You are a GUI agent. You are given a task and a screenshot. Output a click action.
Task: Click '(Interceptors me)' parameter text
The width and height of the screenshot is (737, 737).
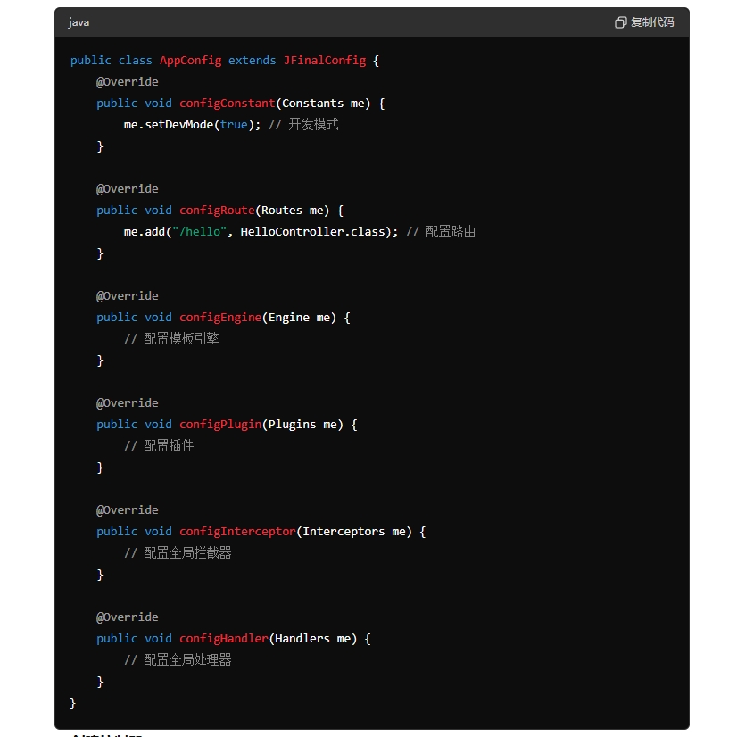[x=354, y=532]
